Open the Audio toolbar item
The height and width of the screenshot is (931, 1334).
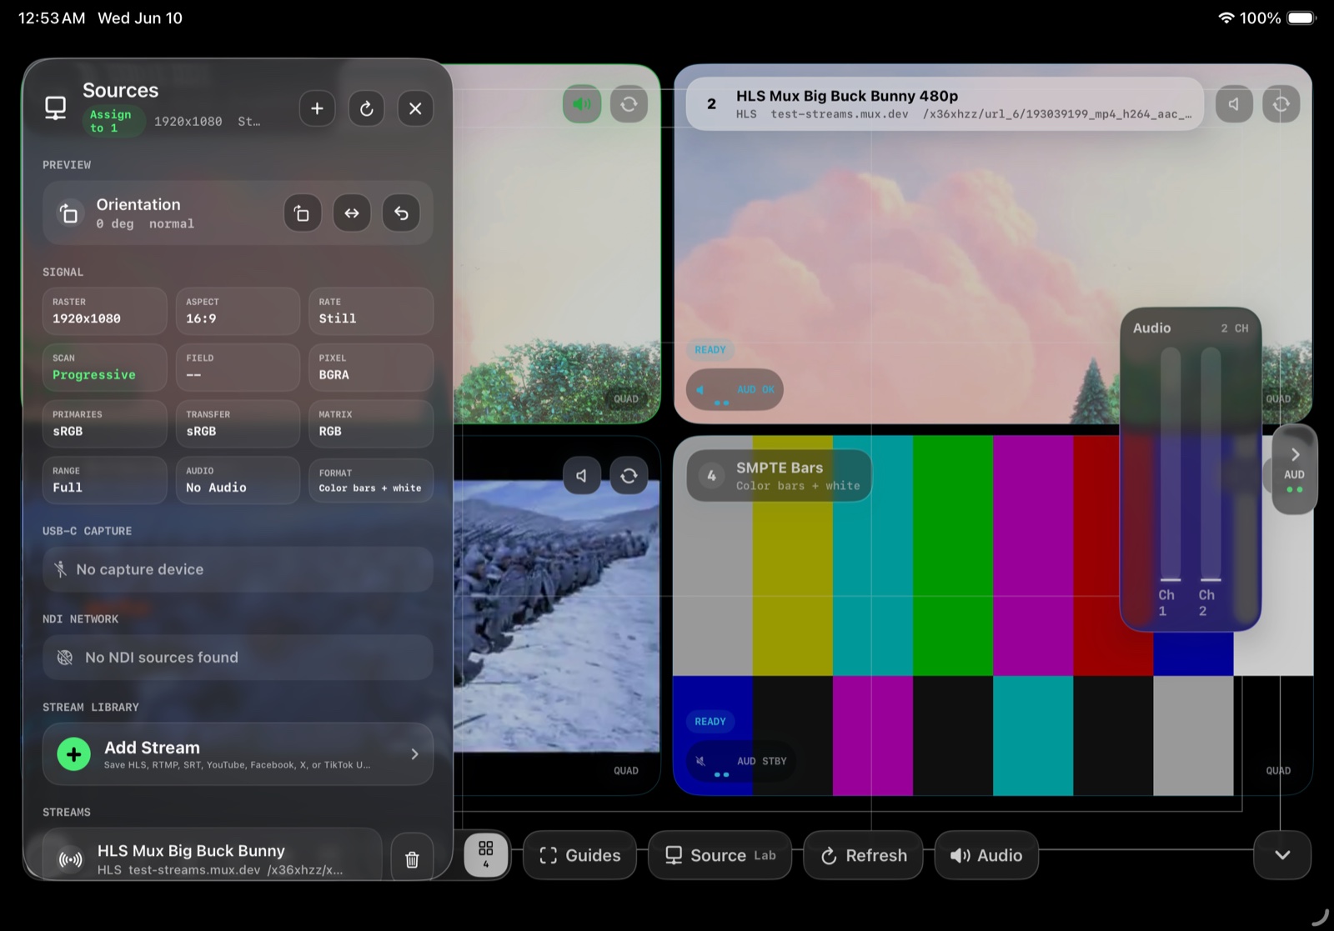[x=986, y=855]
